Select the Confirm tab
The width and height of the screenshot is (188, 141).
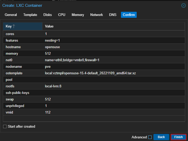click(x=129, y=15)
